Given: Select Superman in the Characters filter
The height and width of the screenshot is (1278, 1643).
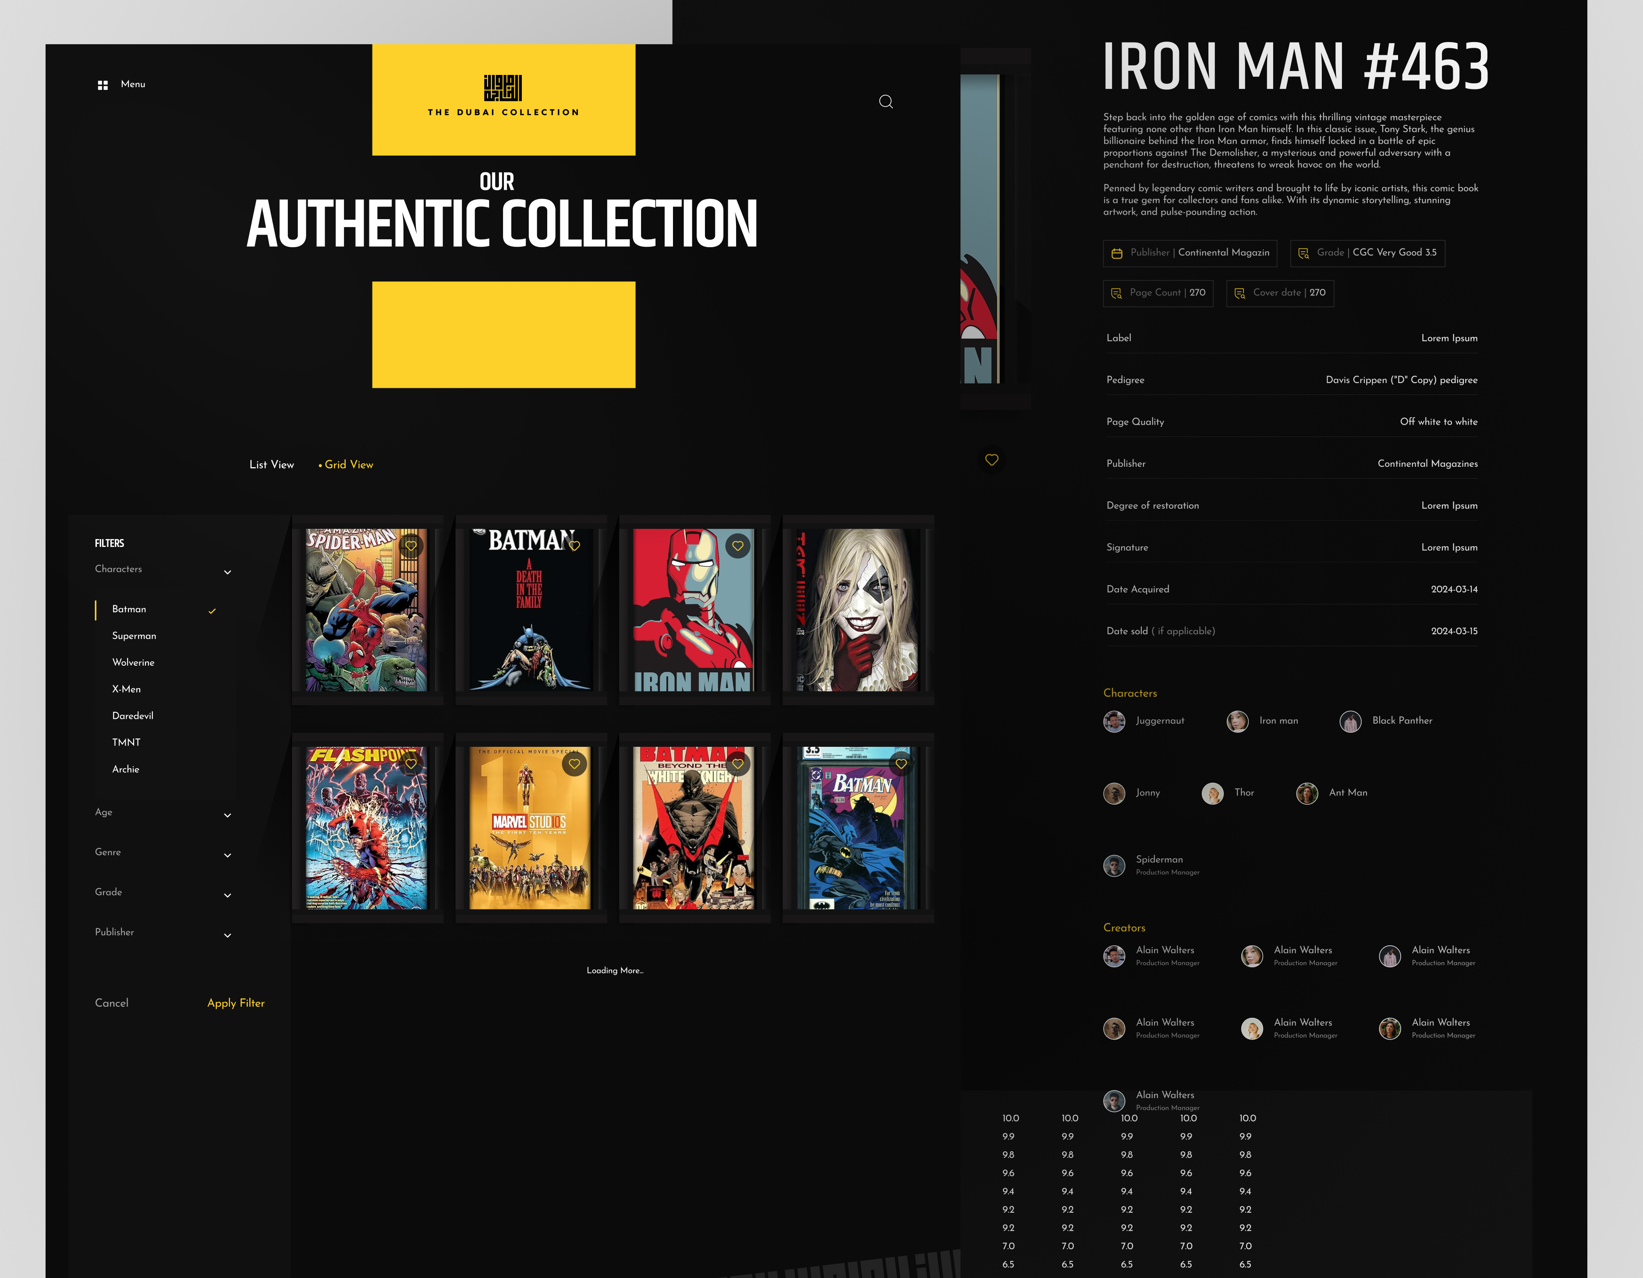Looking at the screenshot, I should pos(134,635).
